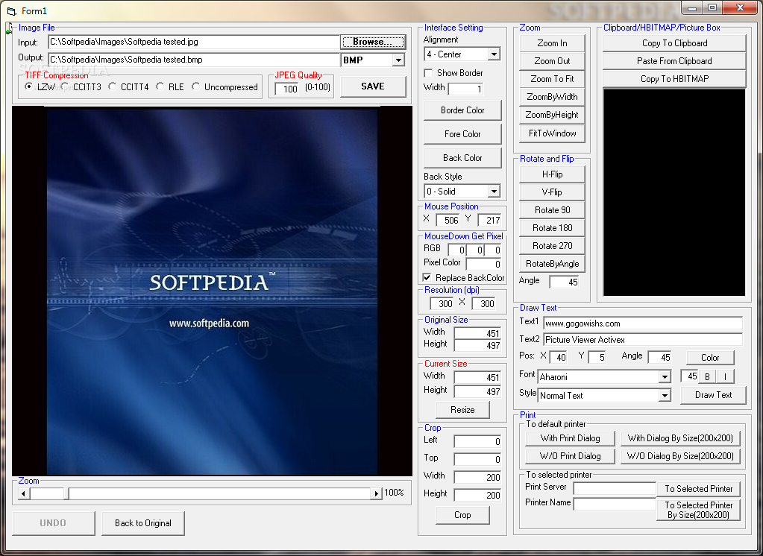763x556 pixels.
Task: Click the Softpedia image preview
Action: [212, 291]
